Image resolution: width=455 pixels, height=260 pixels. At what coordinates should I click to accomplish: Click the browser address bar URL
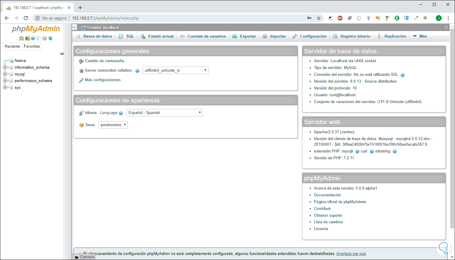[105, 18]
